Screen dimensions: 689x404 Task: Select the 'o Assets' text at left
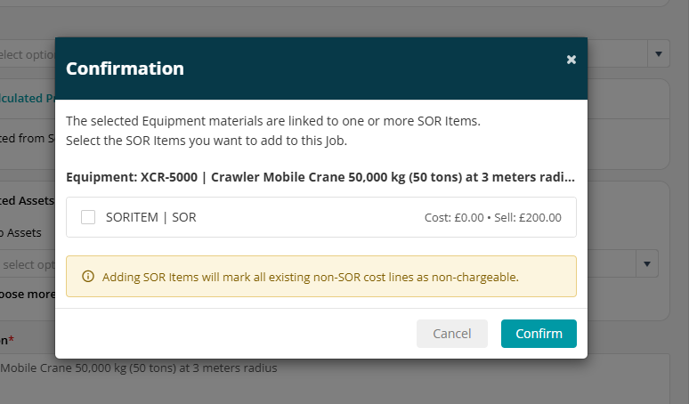tap(20, 233)
